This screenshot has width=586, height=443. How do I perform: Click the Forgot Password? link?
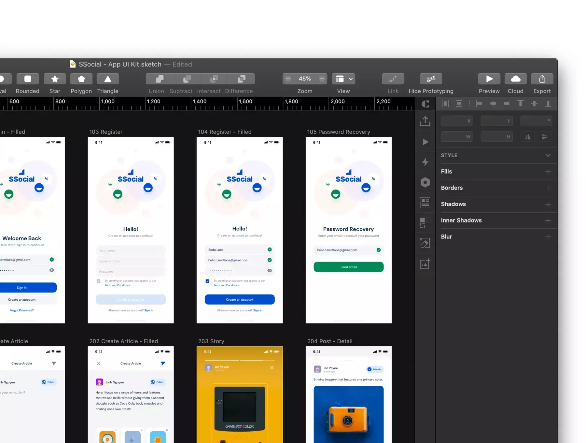coord(21,310)
